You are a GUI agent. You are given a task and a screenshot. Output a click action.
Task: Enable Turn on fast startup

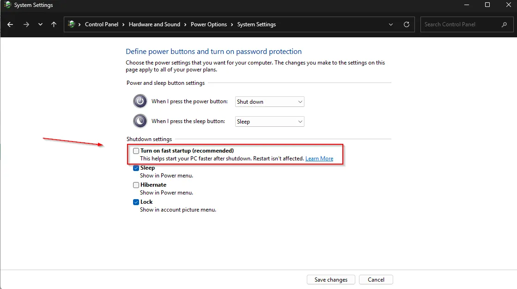pyautogui.click(x=136, y=151)
